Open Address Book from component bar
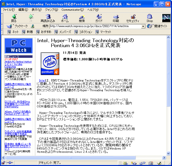Viewport: 172px width, 166px height. [151, 163]
